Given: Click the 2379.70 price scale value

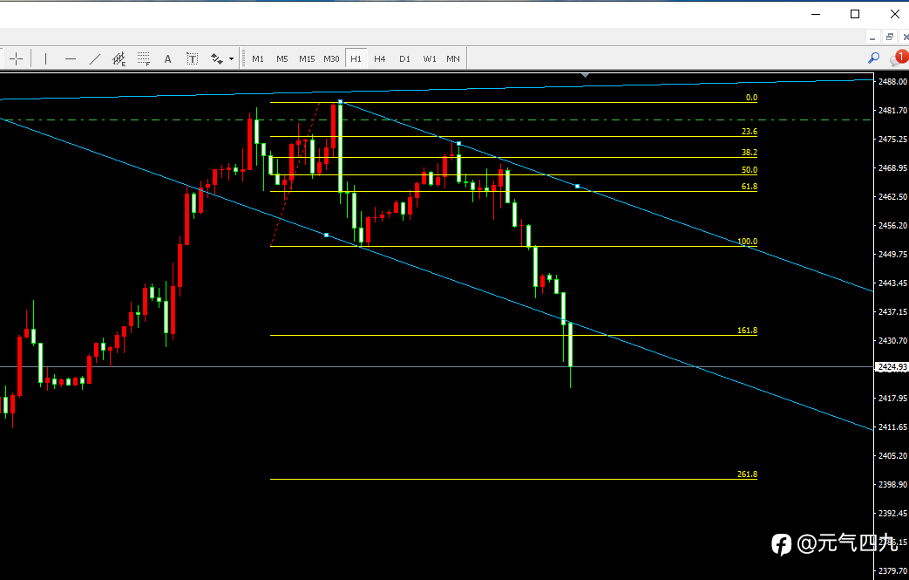Looking at the screenshot, I should click(x=892, y=570).
